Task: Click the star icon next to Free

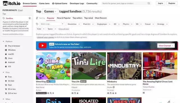Action: (x=6, y=77)
